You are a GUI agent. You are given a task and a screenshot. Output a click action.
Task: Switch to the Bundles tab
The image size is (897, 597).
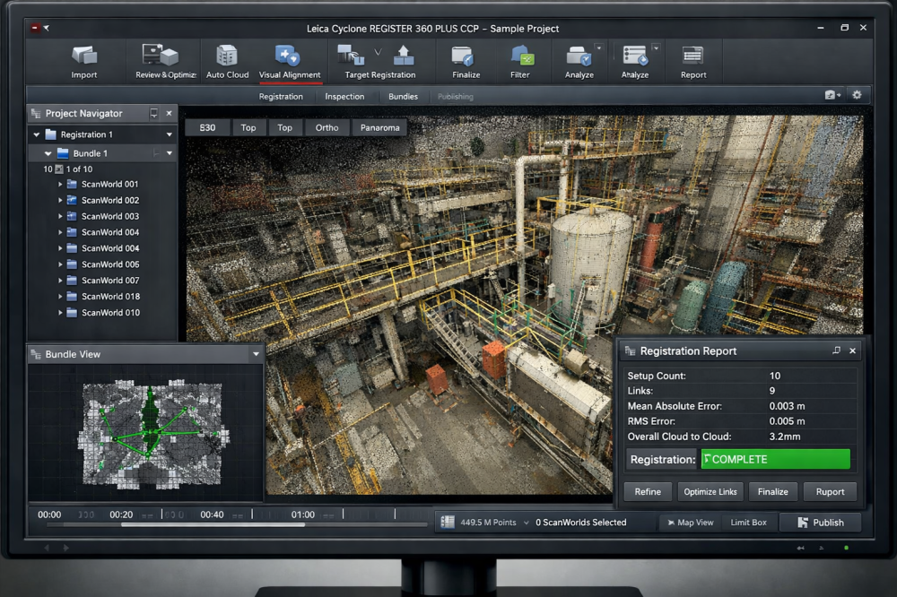coord(403,97)
